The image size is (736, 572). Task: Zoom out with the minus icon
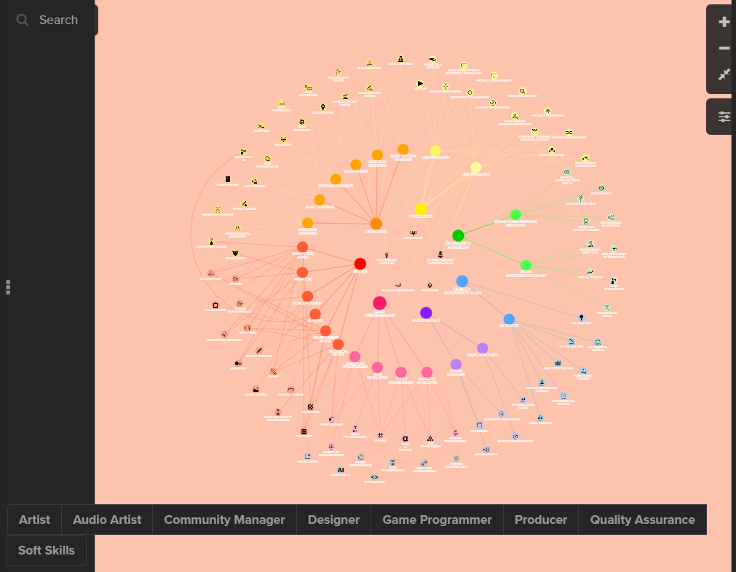[x=724, y=48]
